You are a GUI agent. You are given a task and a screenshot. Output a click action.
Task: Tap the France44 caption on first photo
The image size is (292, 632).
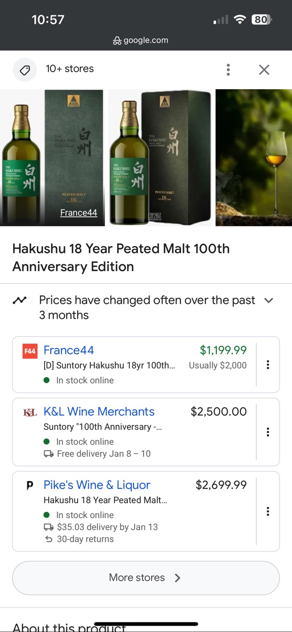point(78,212)
